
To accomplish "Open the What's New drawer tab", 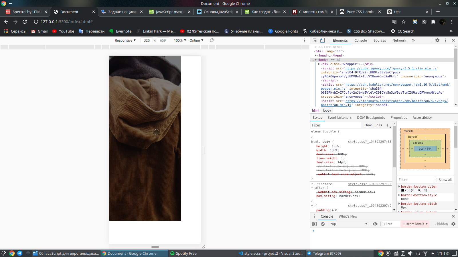I will [x=348, y=216].
